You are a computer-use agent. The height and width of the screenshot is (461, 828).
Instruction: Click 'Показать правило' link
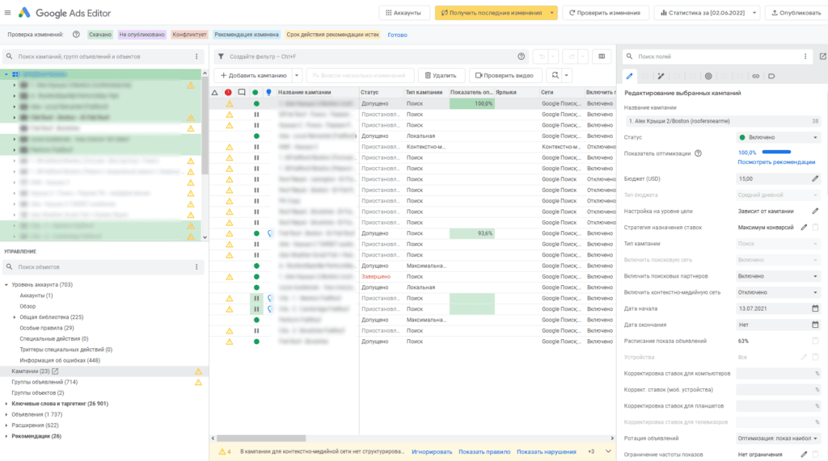point(484,451)
